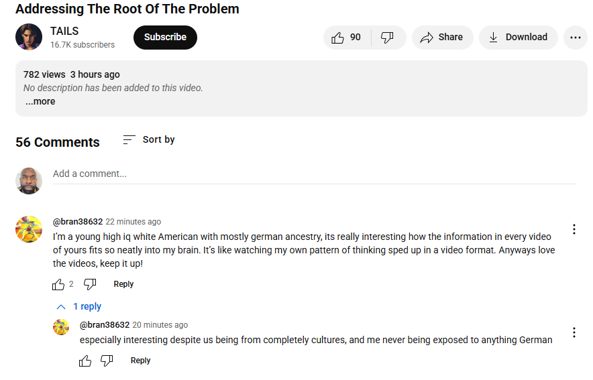Share this video

[x=442, y=38]
